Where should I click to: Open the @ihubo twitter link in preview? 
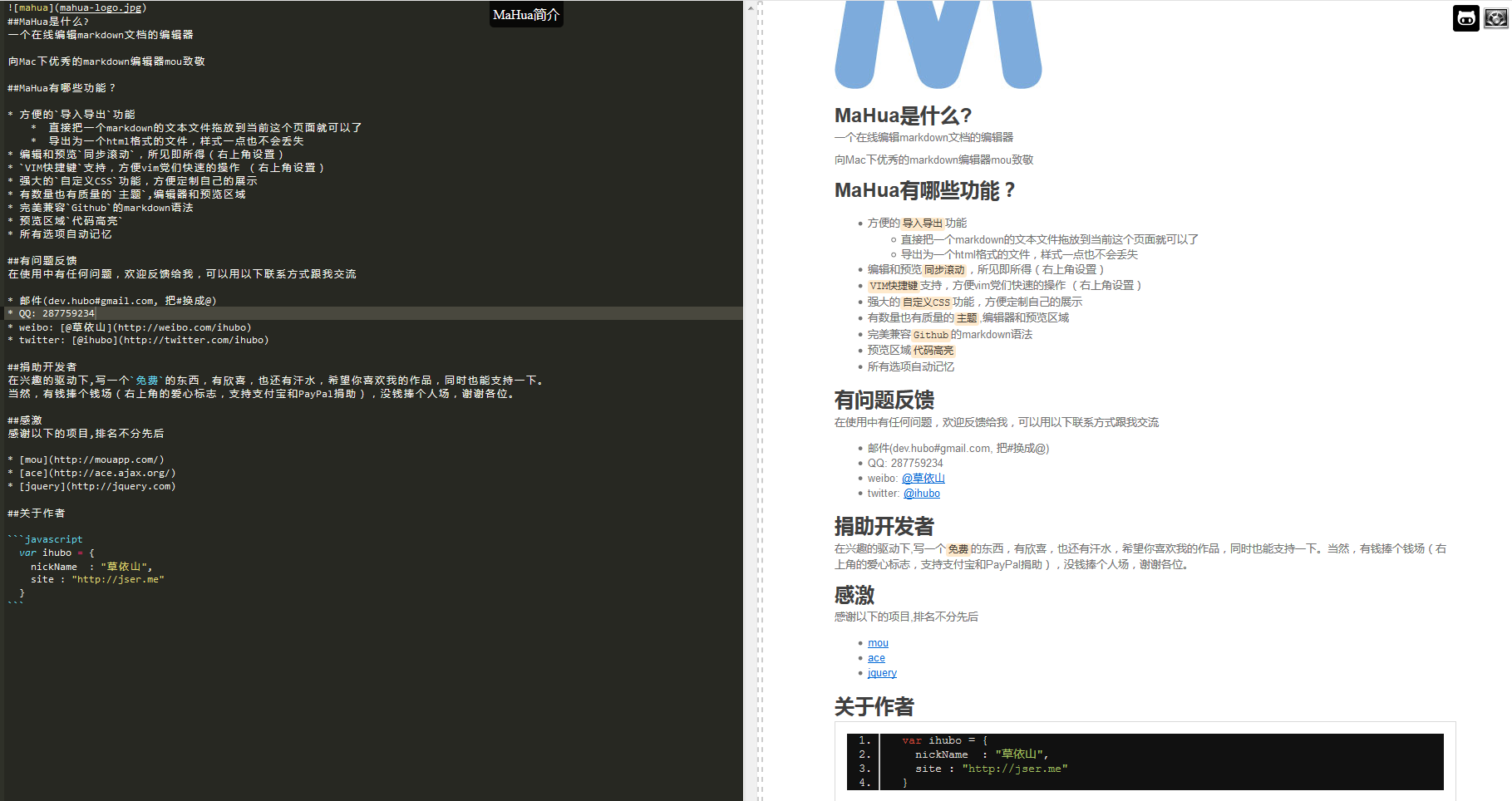click(x=922, y=493)
